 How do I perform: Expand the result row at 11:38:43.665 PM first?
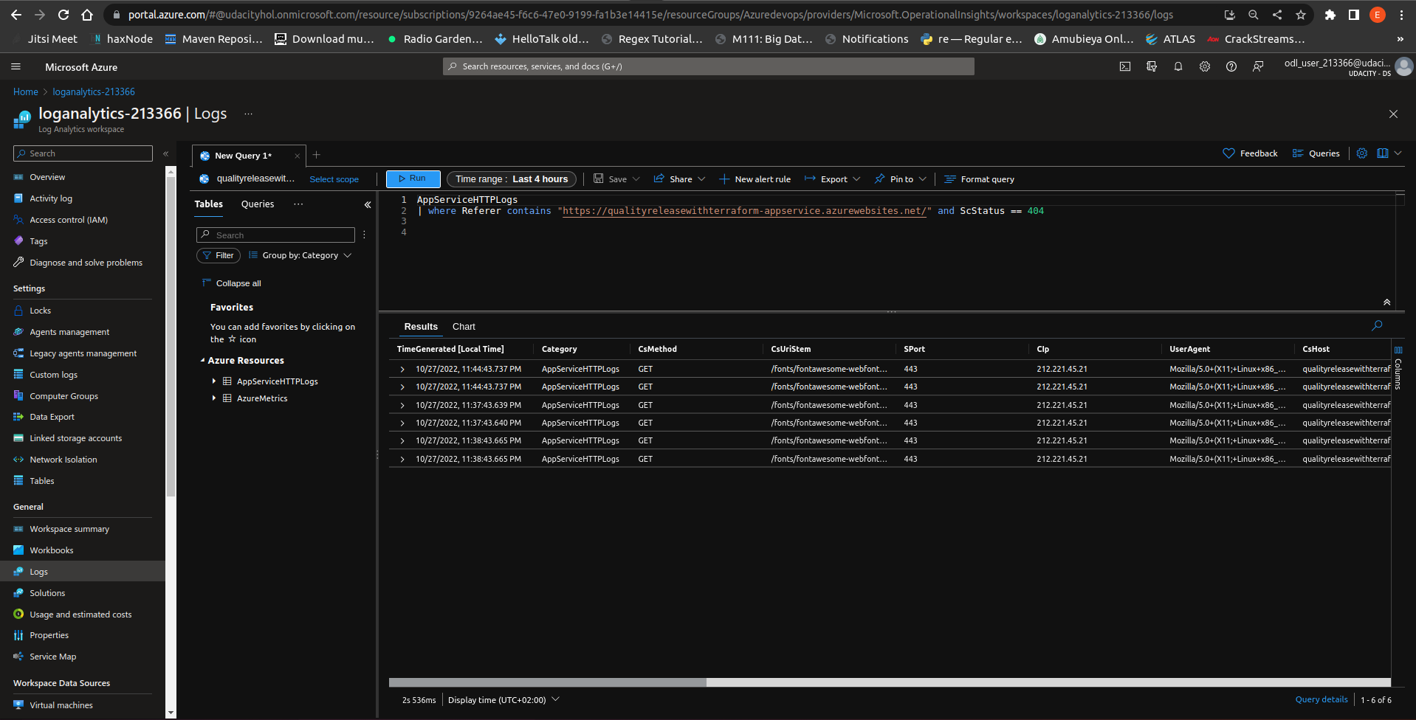(402, 440)
